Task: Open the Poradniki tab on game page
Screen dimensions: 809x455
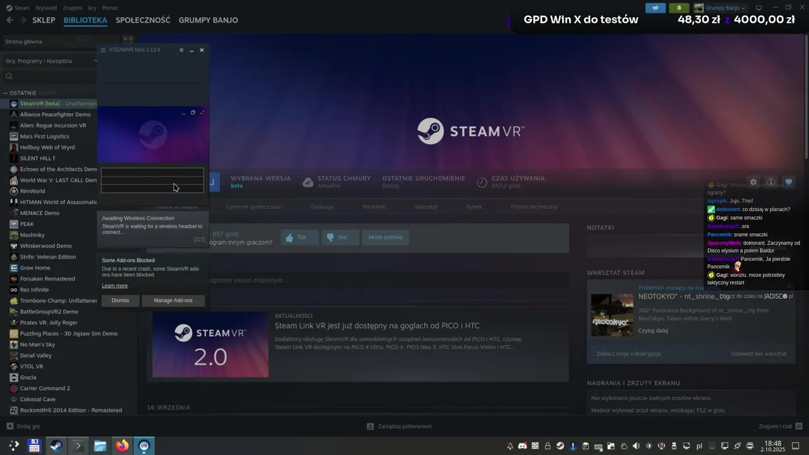Action: point(374,207)
